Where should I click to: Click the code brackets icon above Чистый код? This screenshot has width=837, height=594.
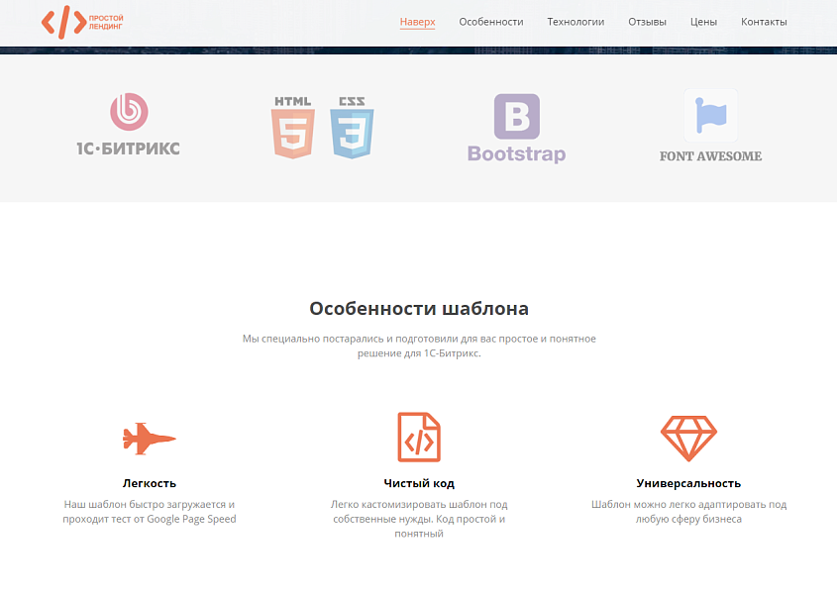419,436
